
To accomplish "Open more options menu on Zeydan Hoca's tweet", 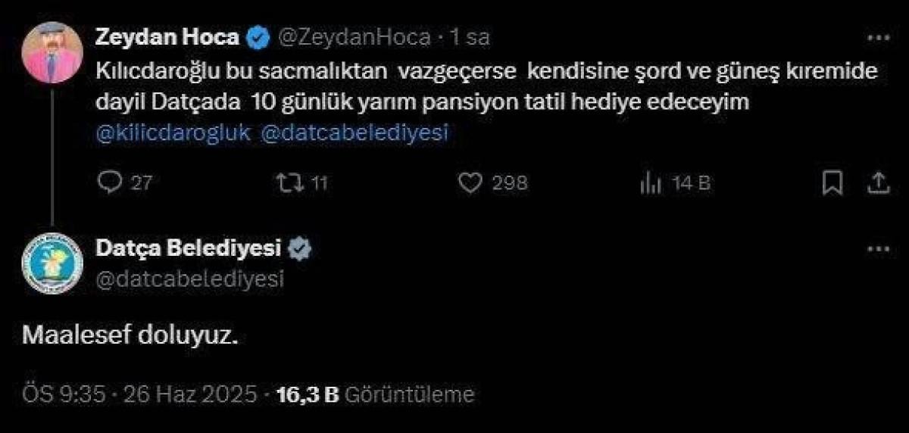I will coord(877,38).
